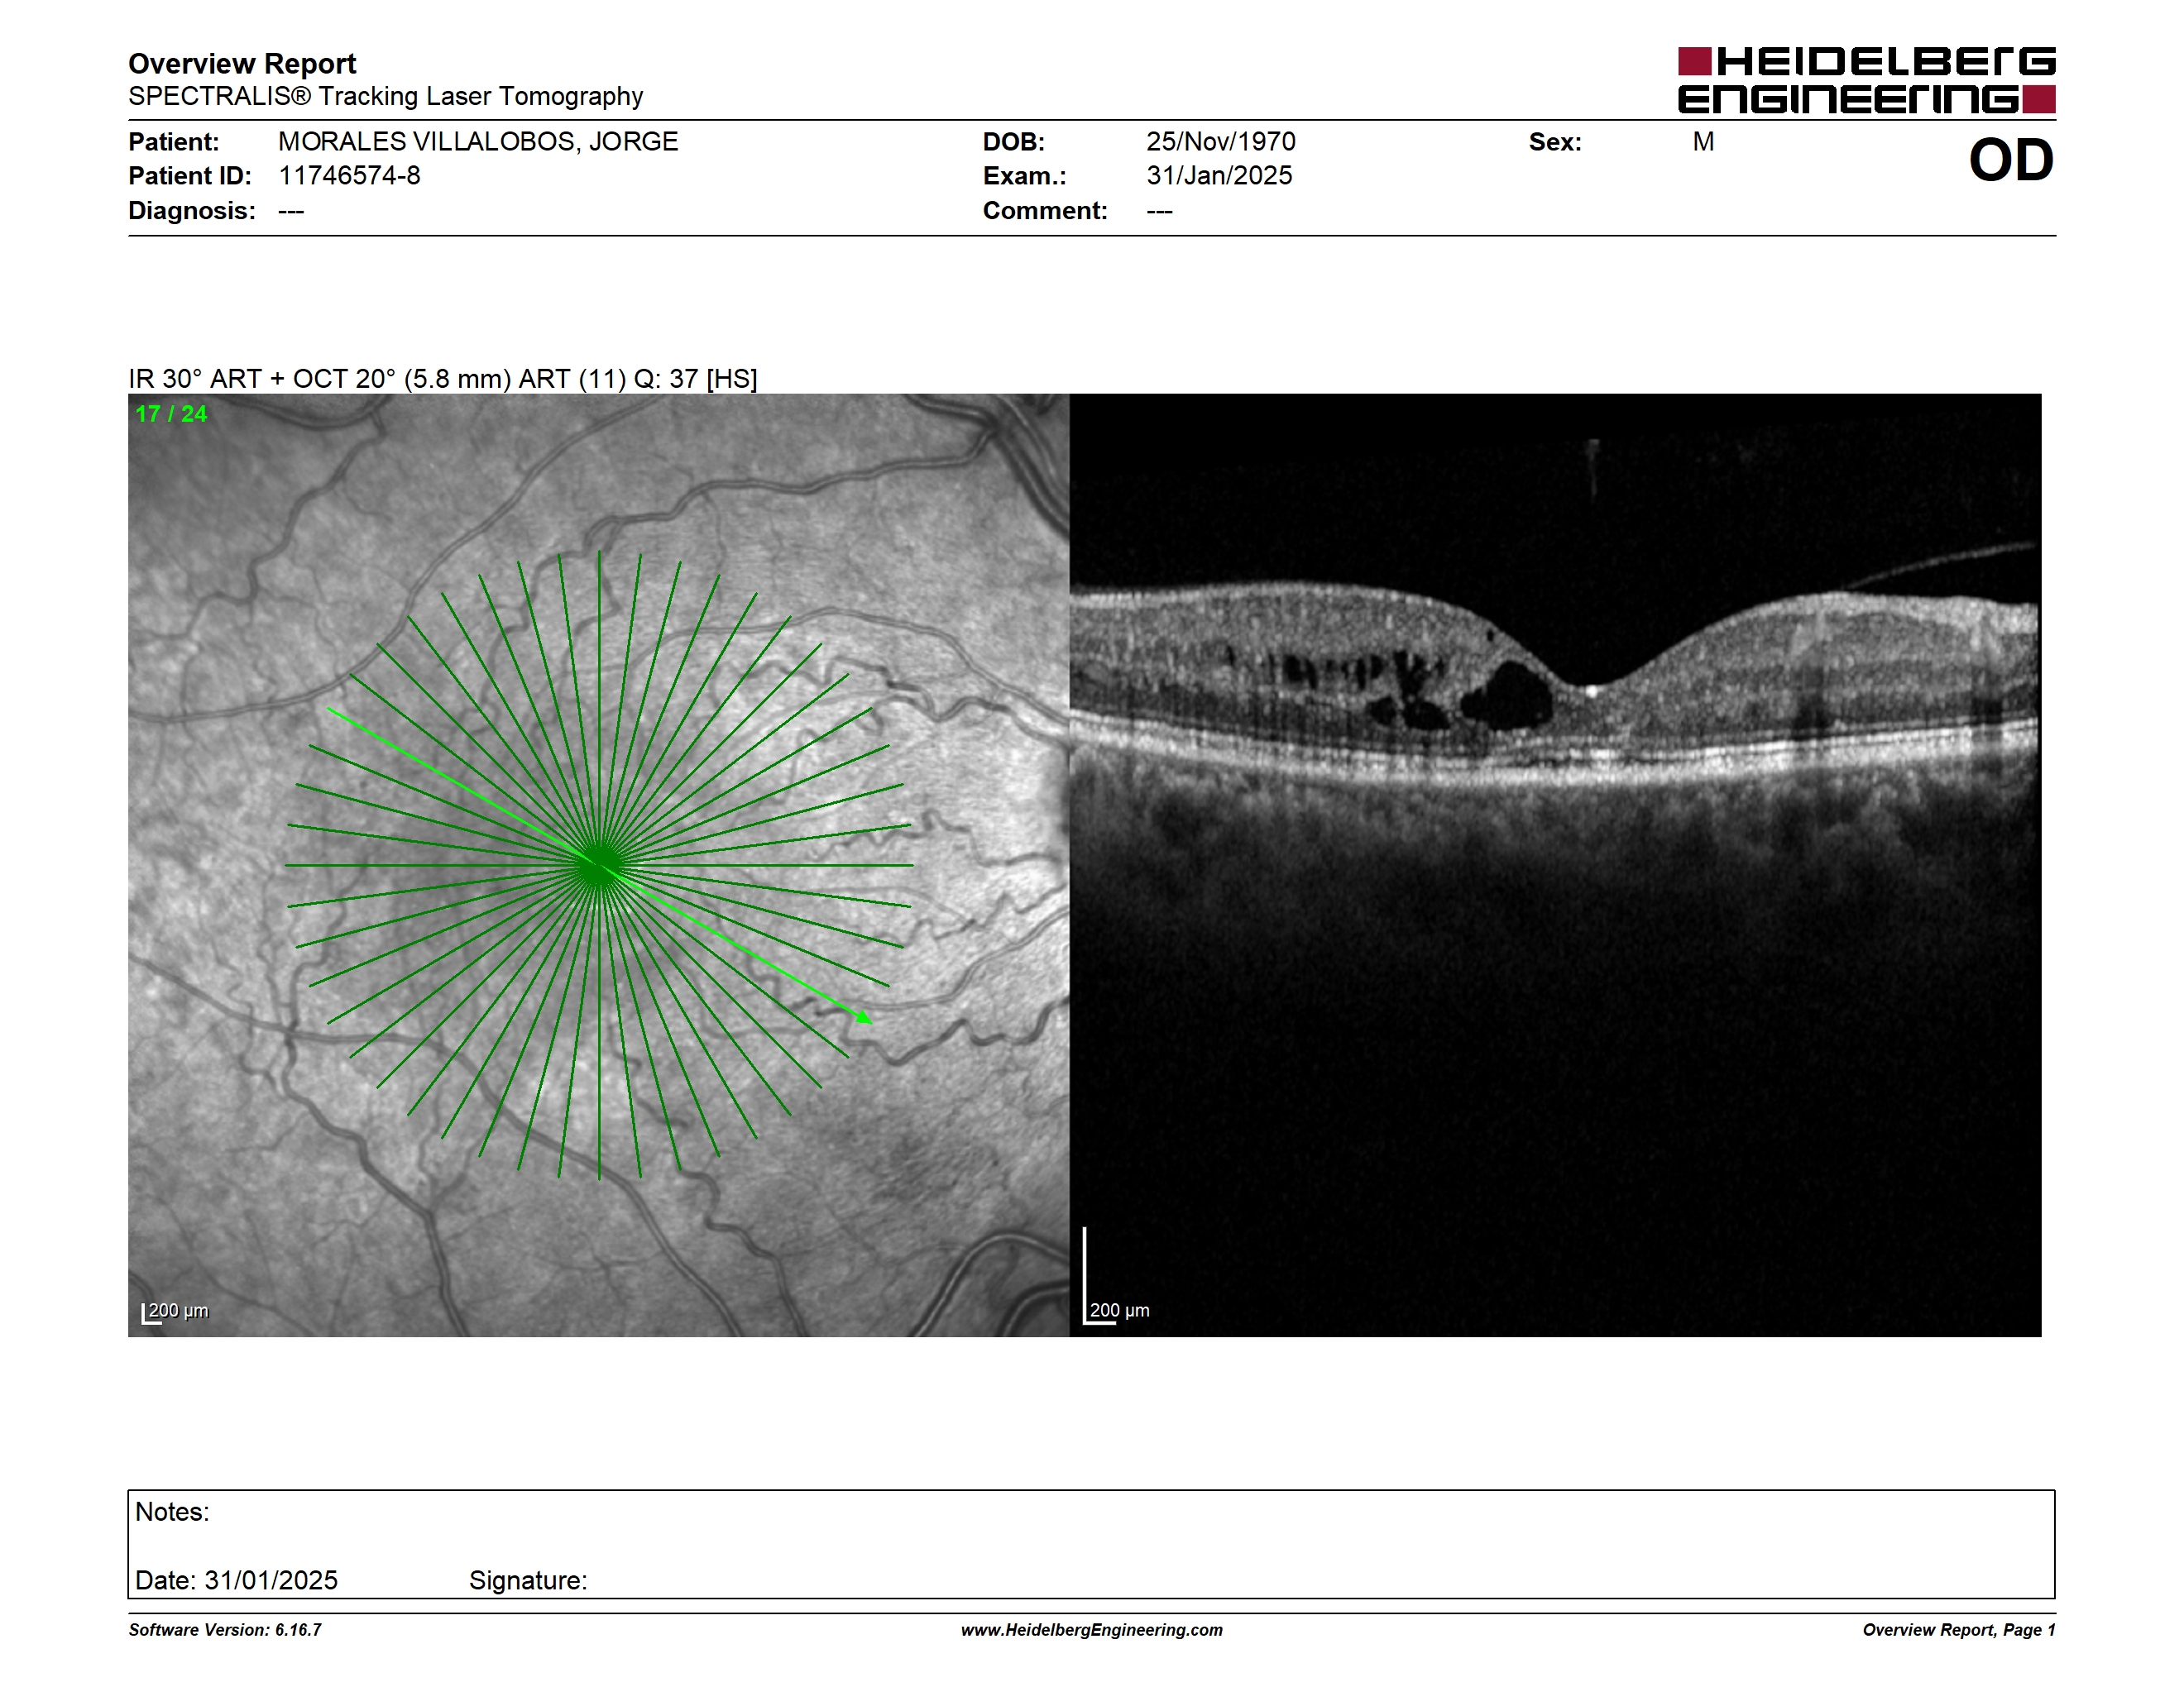Viewport: 2184px width, 1687px height.
Task: Click the 'Comment:' label
Action: click(x=1045, y=211)
